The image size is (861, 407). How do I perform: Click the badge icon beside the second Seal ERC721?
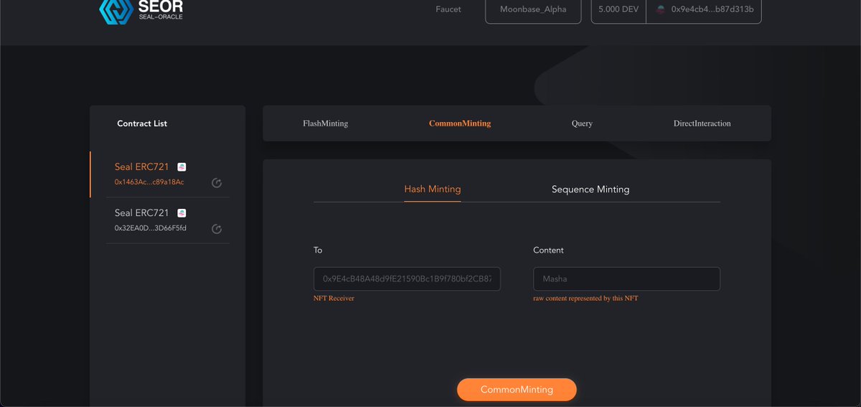point(182,212)
